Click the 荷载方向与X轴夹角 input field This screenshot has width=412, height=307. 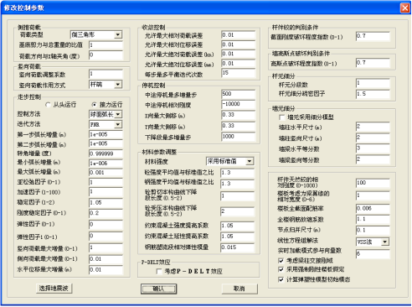point(106,55)
